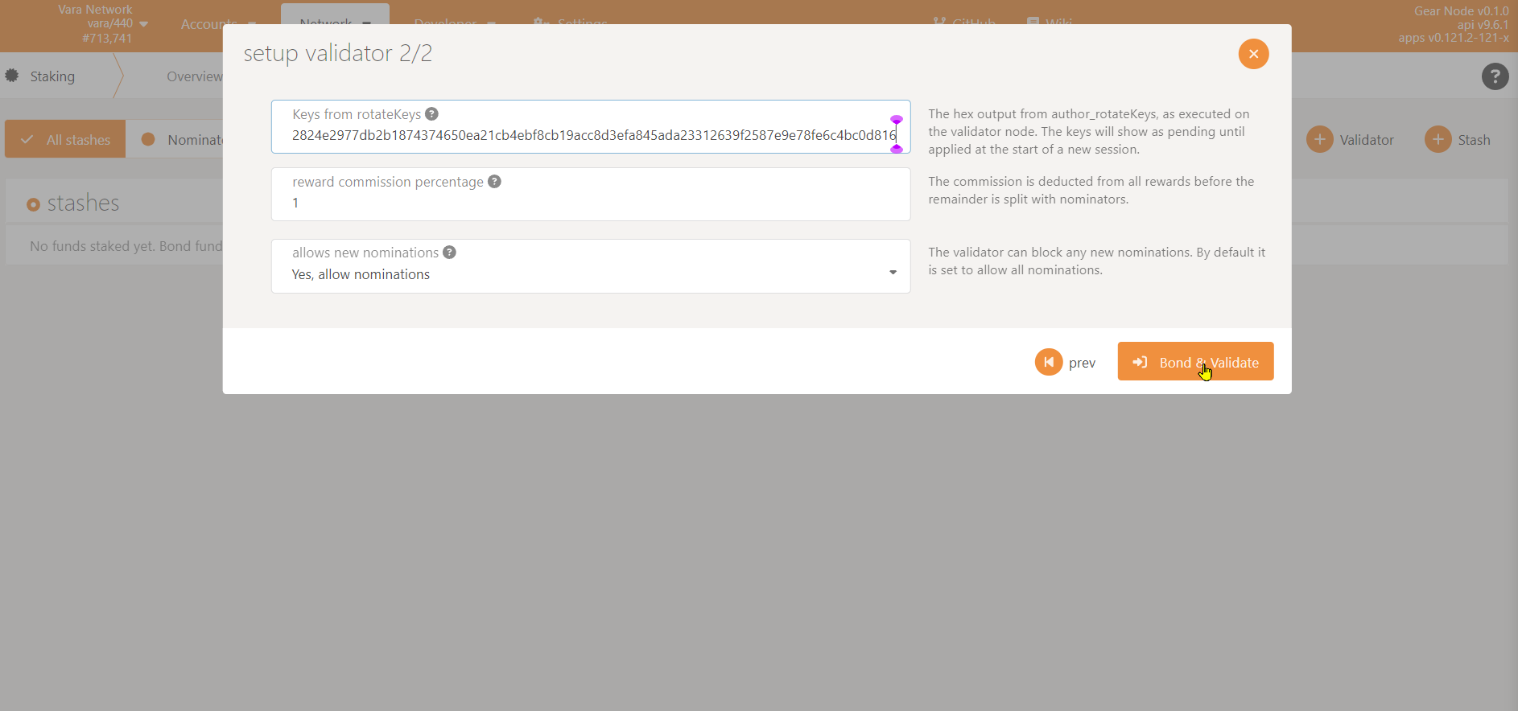Click the checkmark icon on All stashes
1518x711 pixels.
[x=27, y=139]
